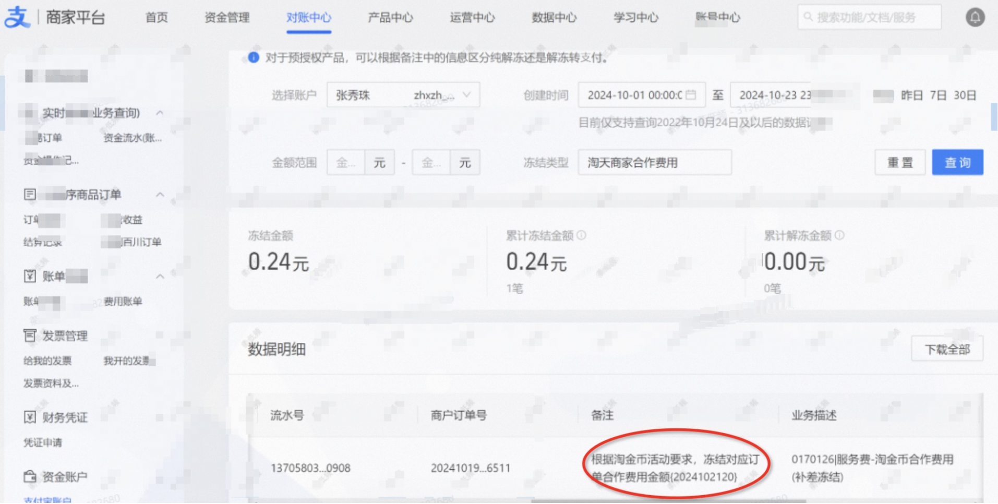Open 给我的发票 in sidebar
This screenshot has width=998, height=504.
pyautogui.click(x=47, y=361)
